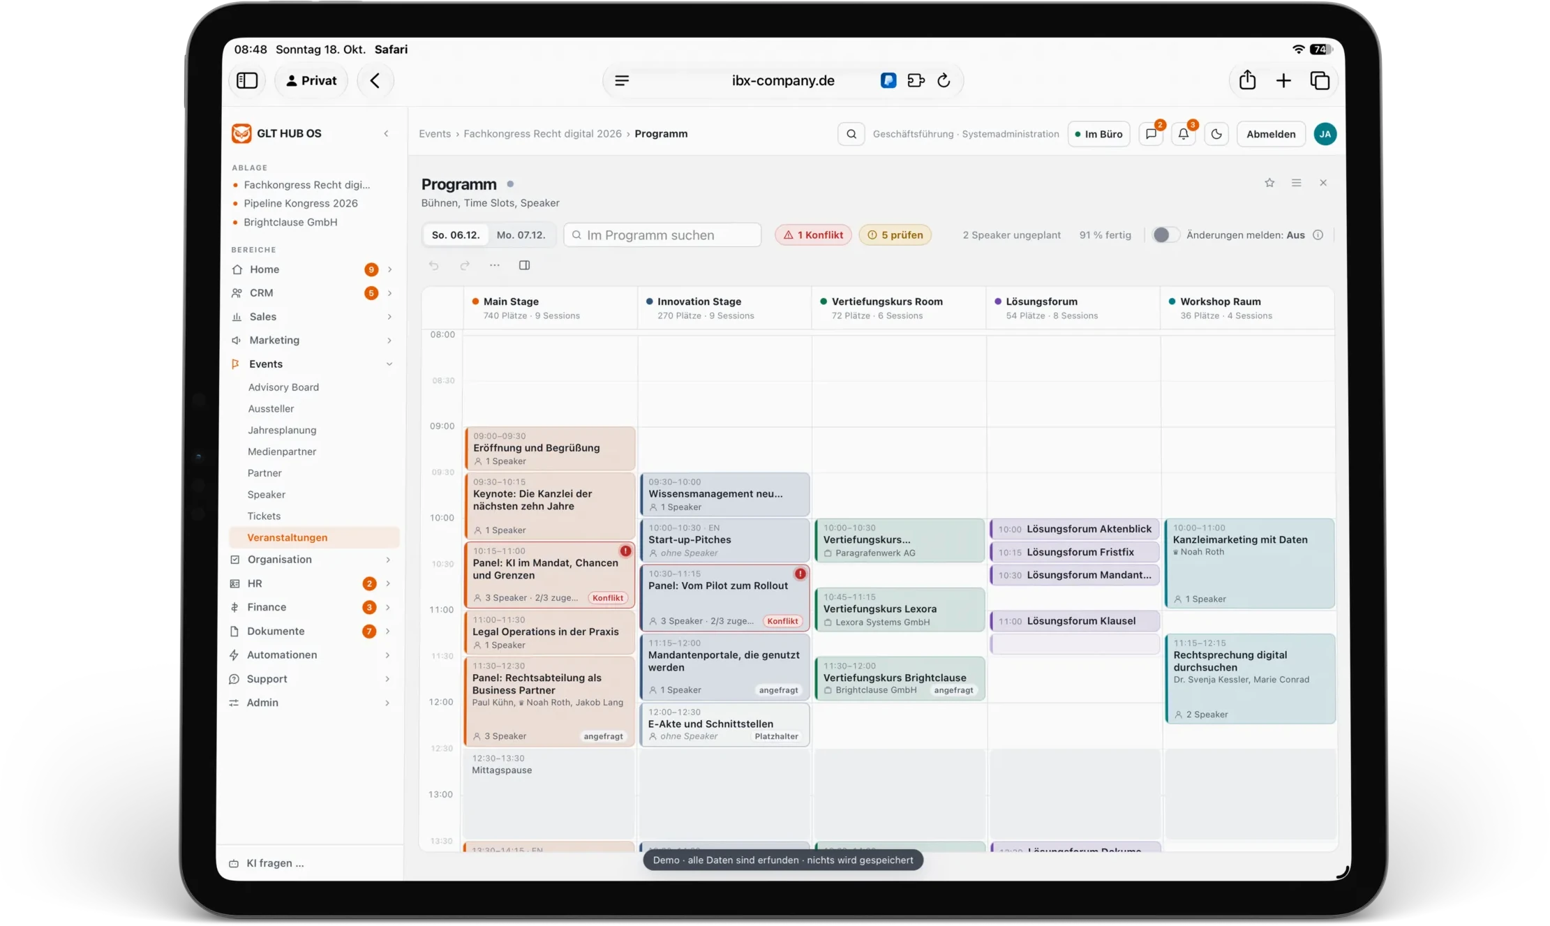The width and height of the screenshot is (1550, 926).
Task: Toggle the side panel layout icon
Action: coord(525,265)
